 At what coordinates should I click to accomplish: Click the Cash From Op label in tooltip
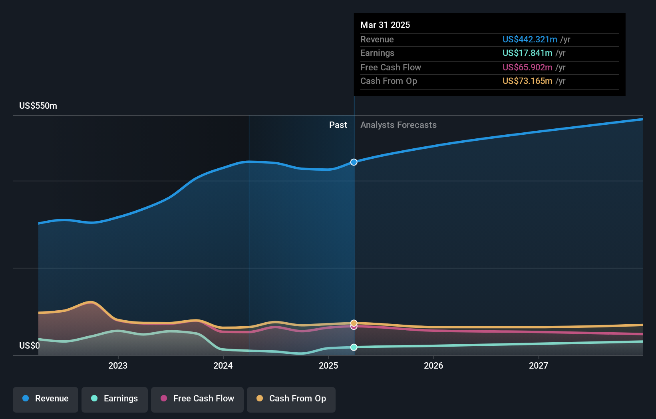[x=389, y=81]
